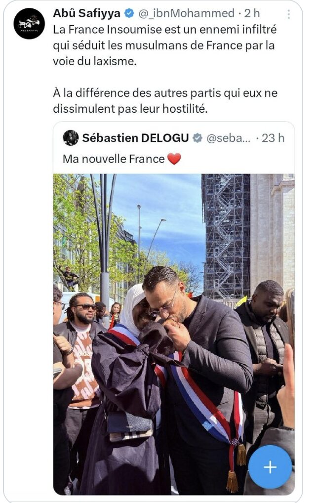Tap the blue compose plus button
Viewport: 317px width, 503px height.
click(270, 467)
